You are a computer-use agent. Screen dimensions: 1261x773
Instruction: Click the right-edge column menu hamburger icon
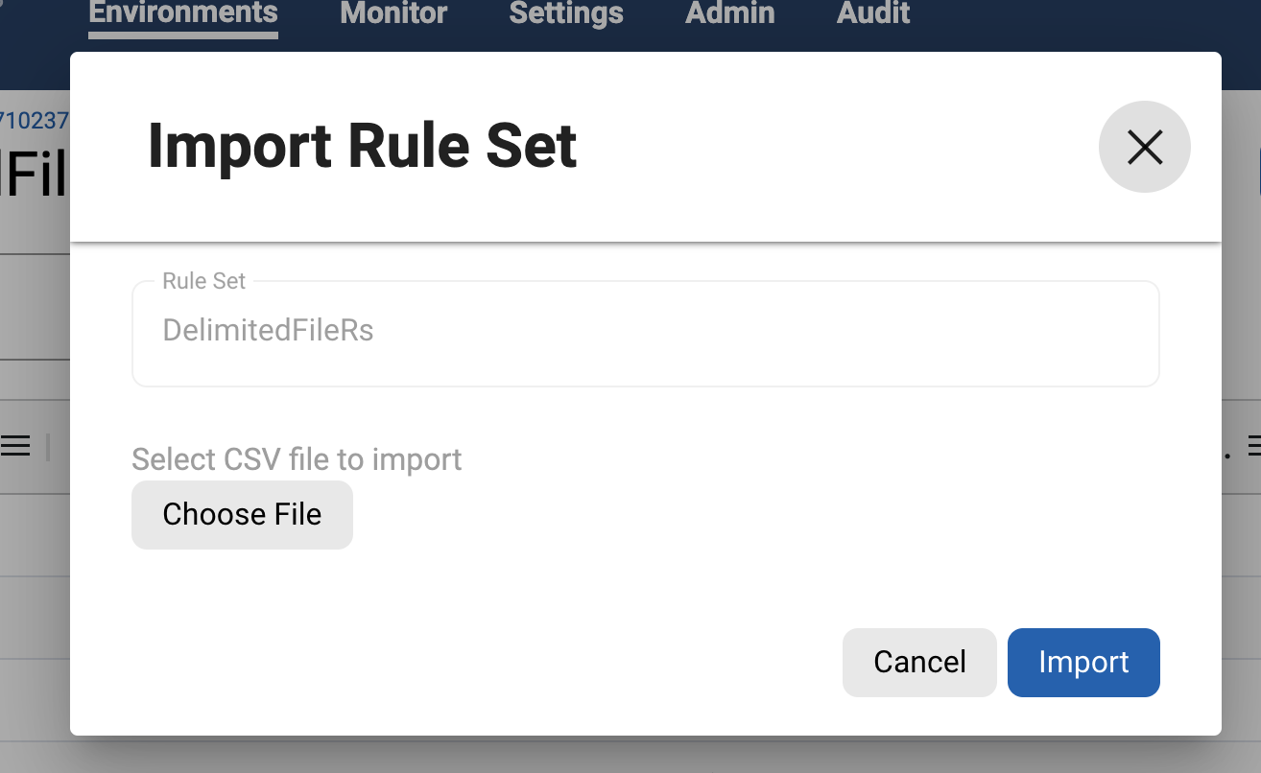pyautogui.click(x=1253, y=445)
